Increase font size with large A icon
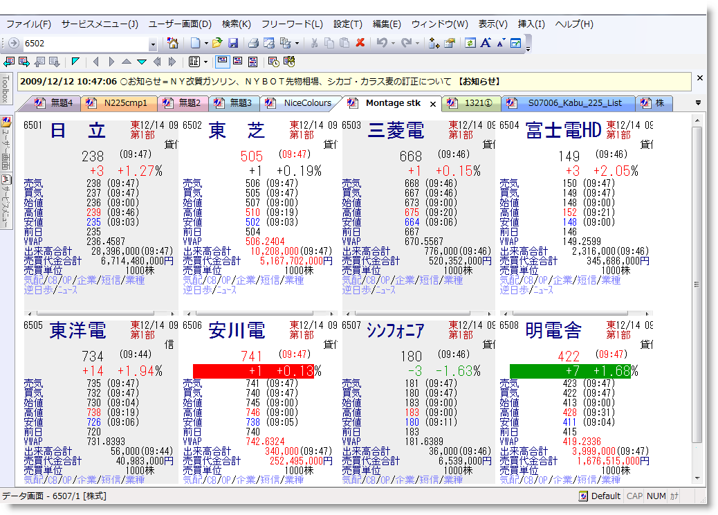 (x=486, y=43)
